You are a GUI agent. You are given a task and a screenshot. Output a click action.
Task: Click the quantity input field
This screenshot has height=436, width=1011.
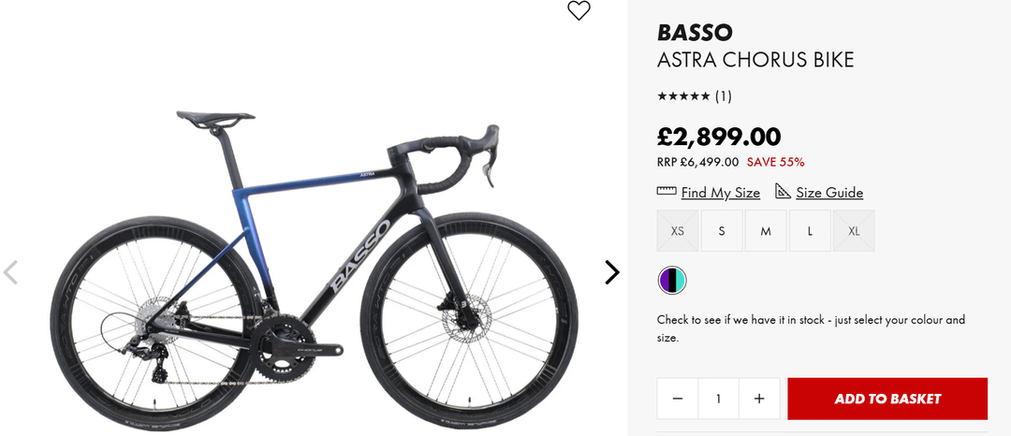coord(718,399)
